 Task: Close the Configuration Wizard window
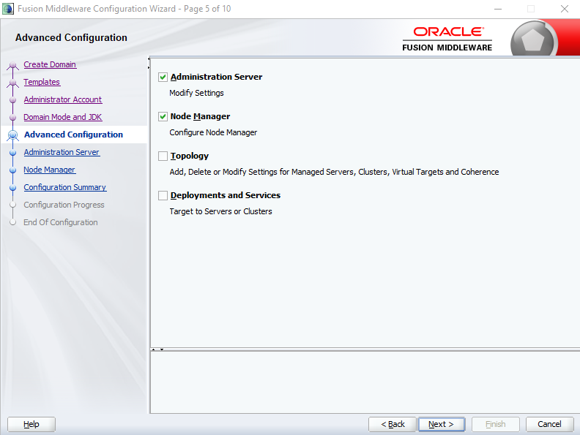tap(565, 9)
